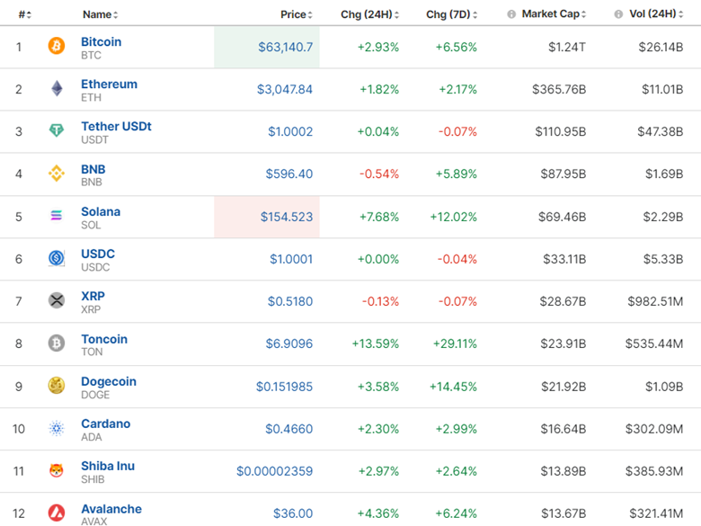
Task: Click Bitcoin price $63,140.7
Action: 286,47
